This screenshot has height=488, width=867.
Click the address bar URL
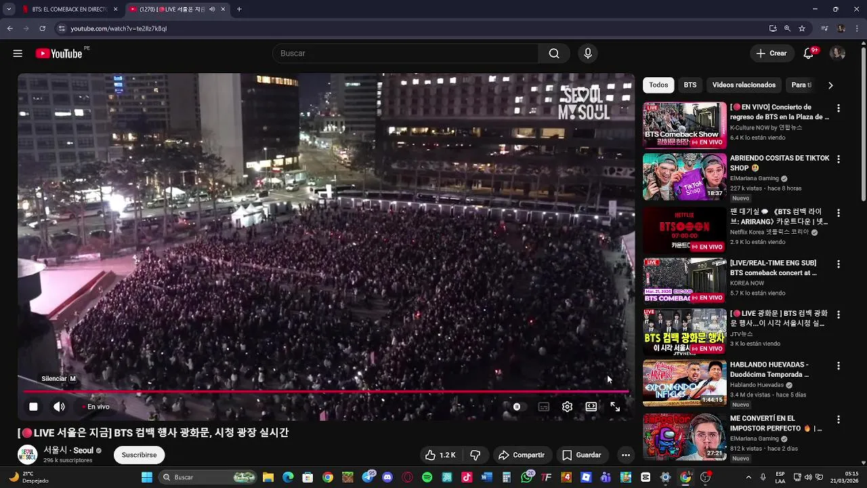coord(119,28)
